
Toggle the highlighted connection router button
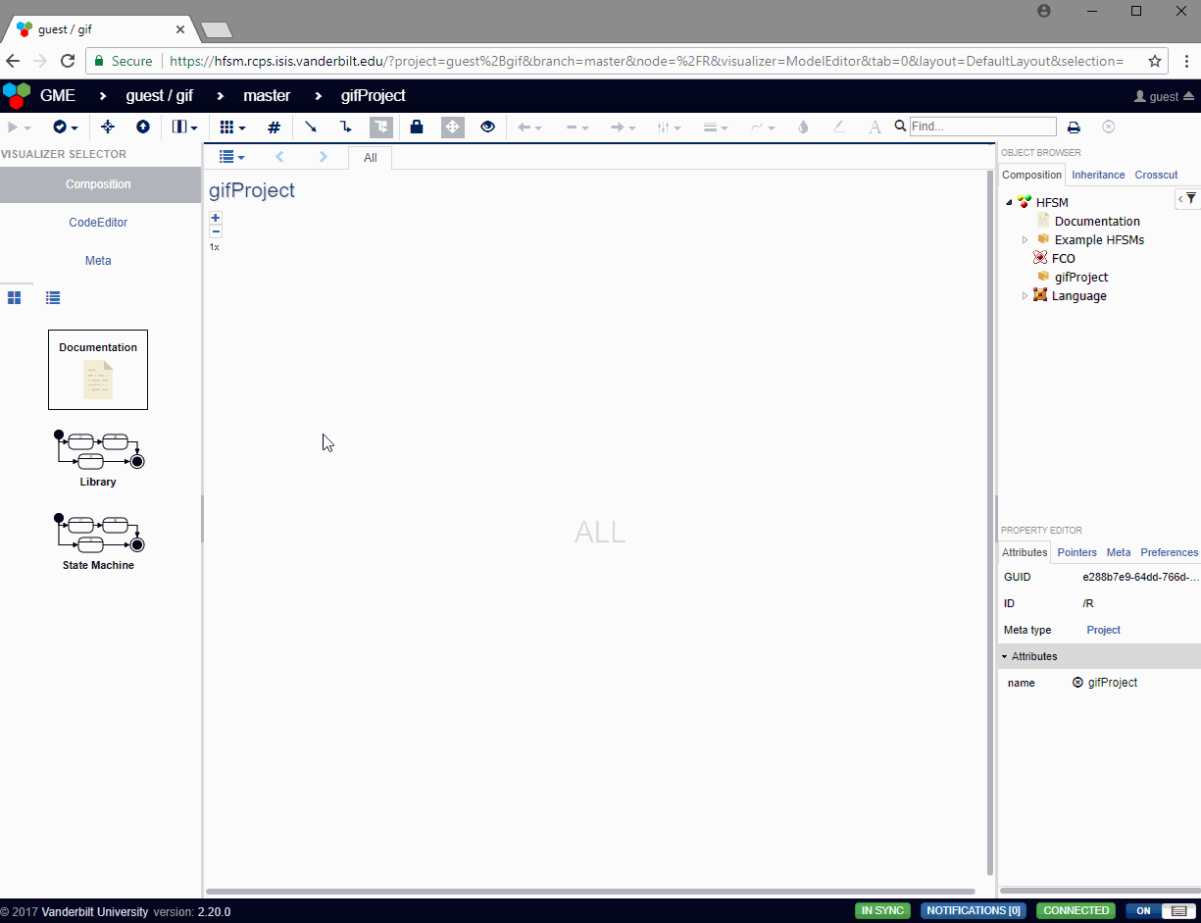(x=381, y=127)
